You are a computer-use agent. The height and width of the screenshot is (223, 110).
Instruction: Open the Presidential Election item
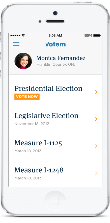click(x=55, y=92)
